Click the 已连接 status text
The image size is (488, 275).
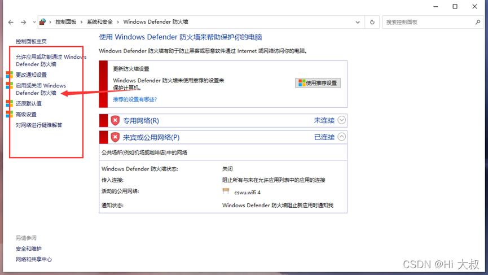(324, 137)
